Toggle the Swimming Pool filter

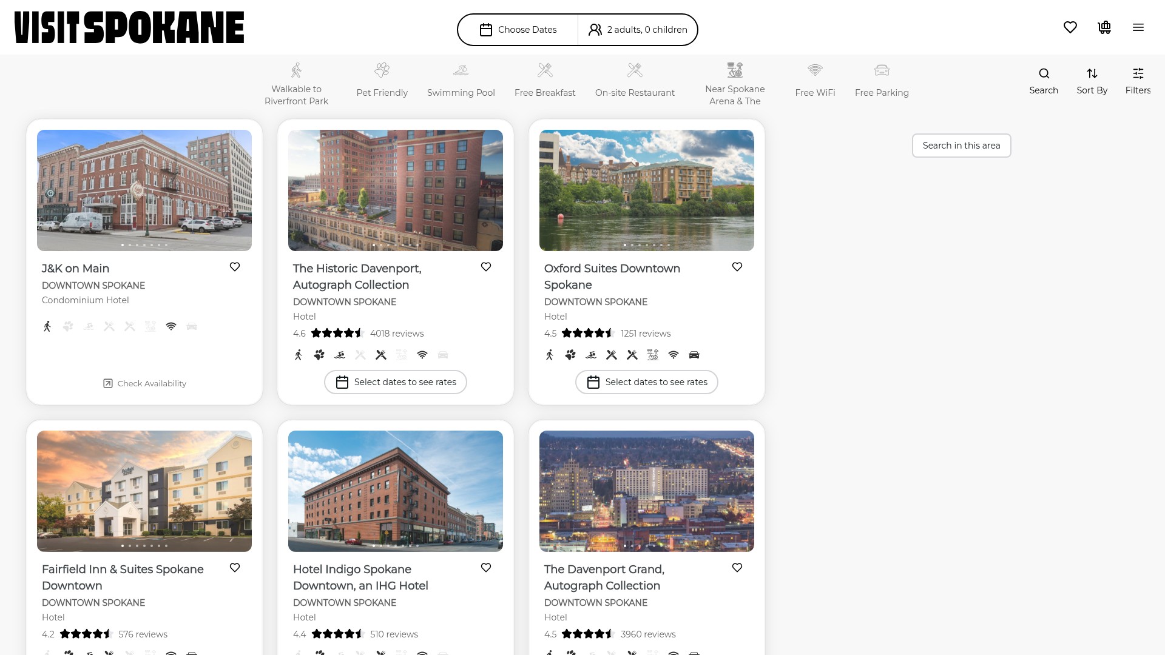click(x=461, y=80)
